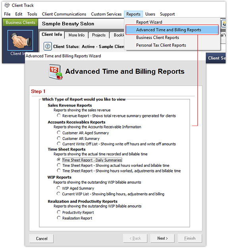Image resolution: width=228 pixels, height=248 pixels.
Task: Select Productivity Report radio button
Action: (59, 212)
